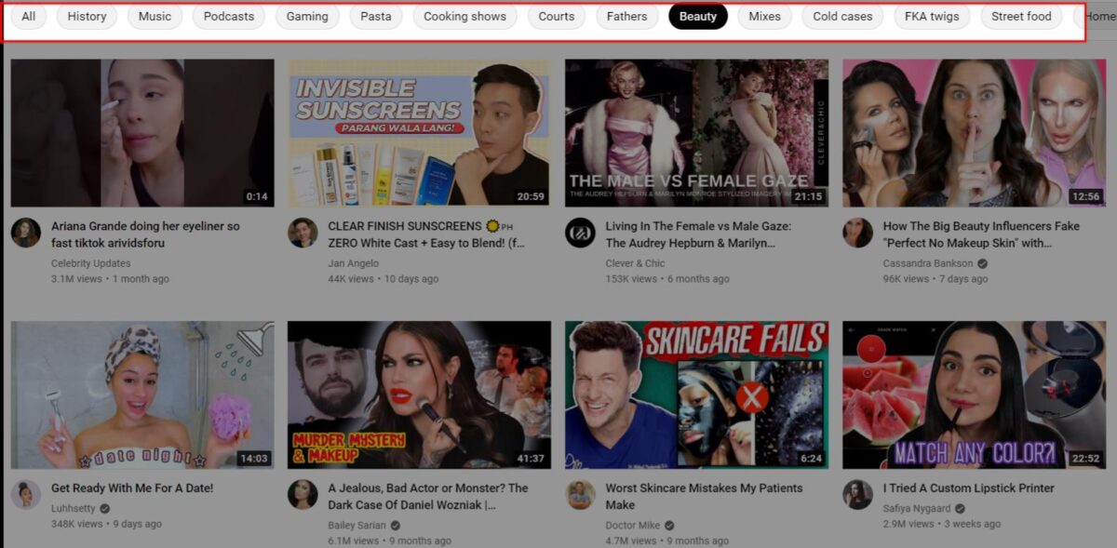The width and height of the screenshot is (1117, 548).
Task: Switch to the Music filter tab
Action: click(155, 16)
